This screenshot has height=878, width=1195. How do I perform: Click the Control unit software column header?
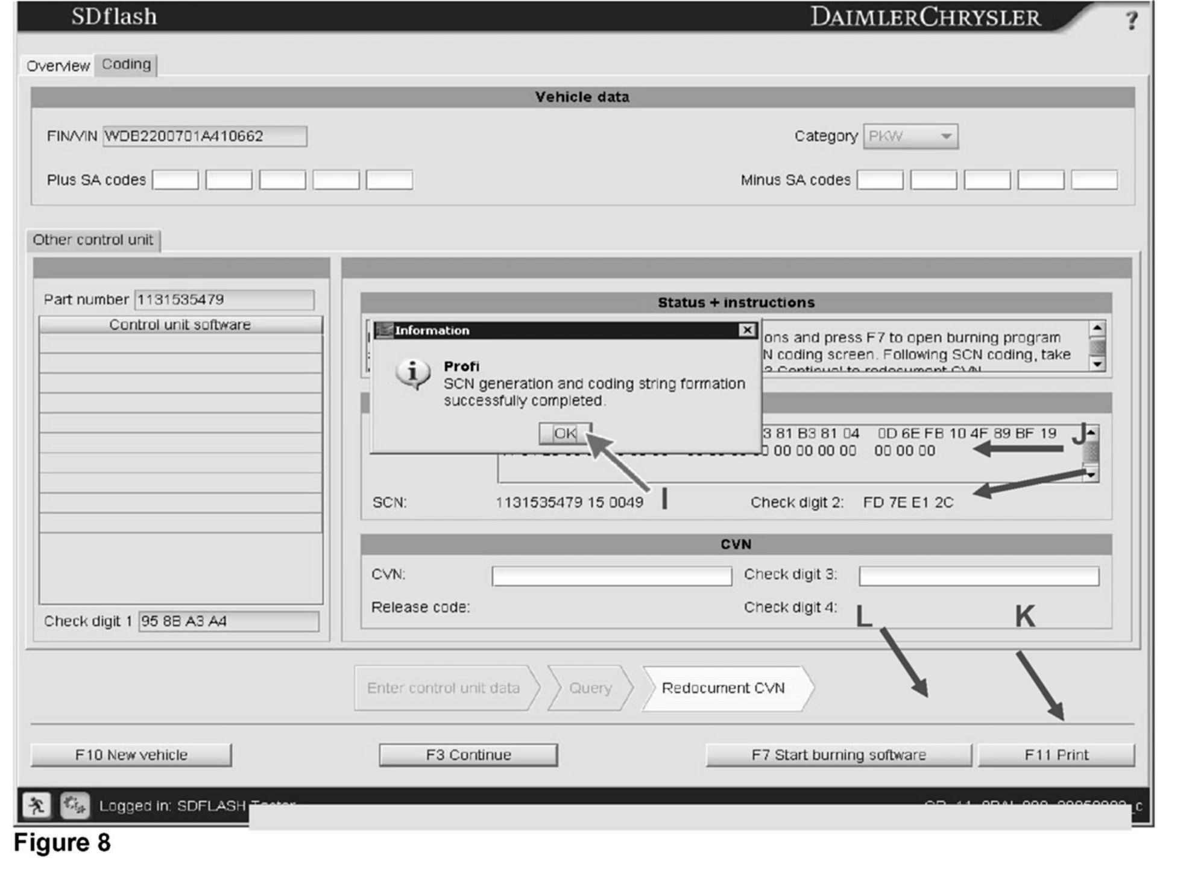click(180, 325)
